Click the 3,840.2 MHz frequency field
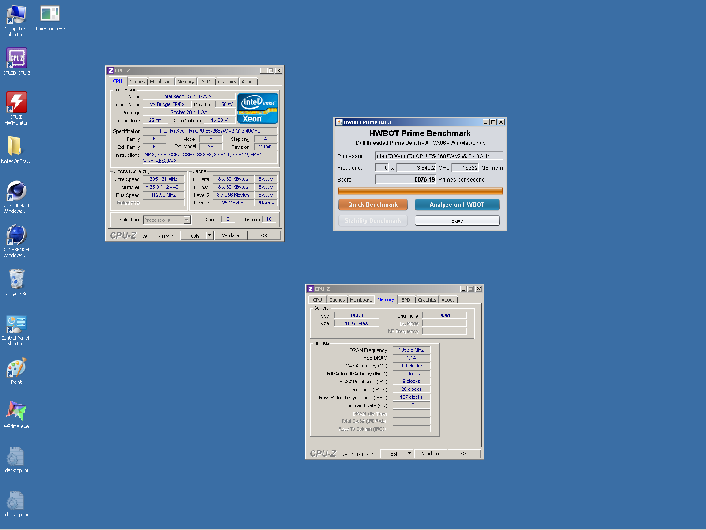The image size is (706, 530). (x=416, y=168)
